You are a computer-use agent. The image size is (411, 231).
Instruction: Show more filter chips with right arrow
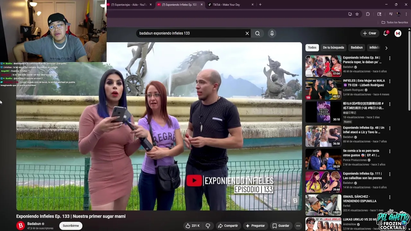point(386,48)
